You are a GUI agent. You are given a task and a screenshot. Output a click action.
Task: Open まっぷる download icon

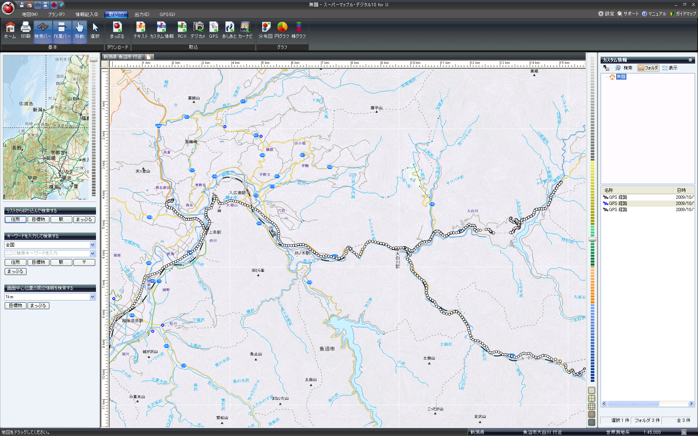[117, 30]
